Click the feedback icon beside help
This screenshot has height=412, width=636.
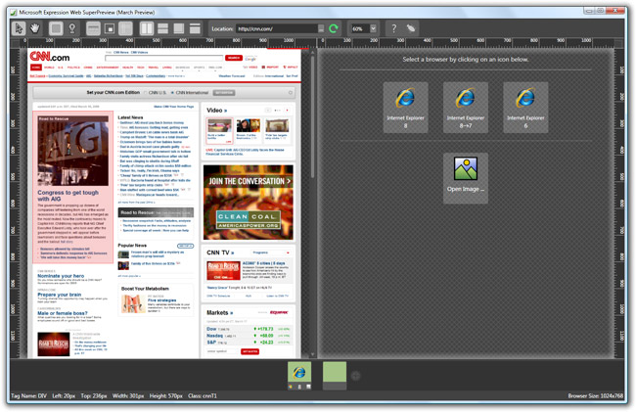(411, 28)
